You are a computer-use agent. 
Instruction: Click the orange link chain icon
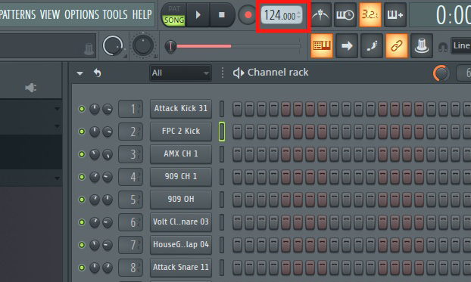tap(397, 46)
